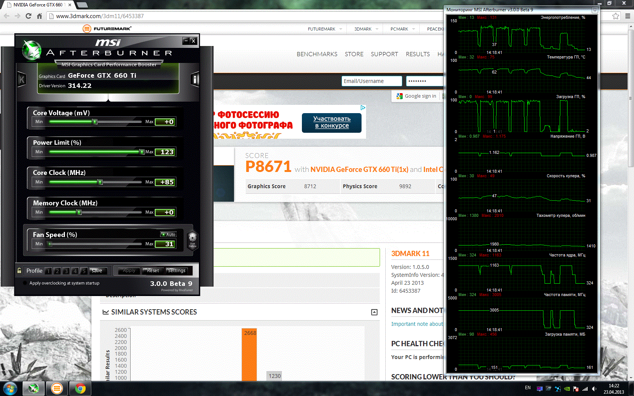Open the Windows Start menu
The height and width of the screenshot is (396, 634).
tap(10, 388)
